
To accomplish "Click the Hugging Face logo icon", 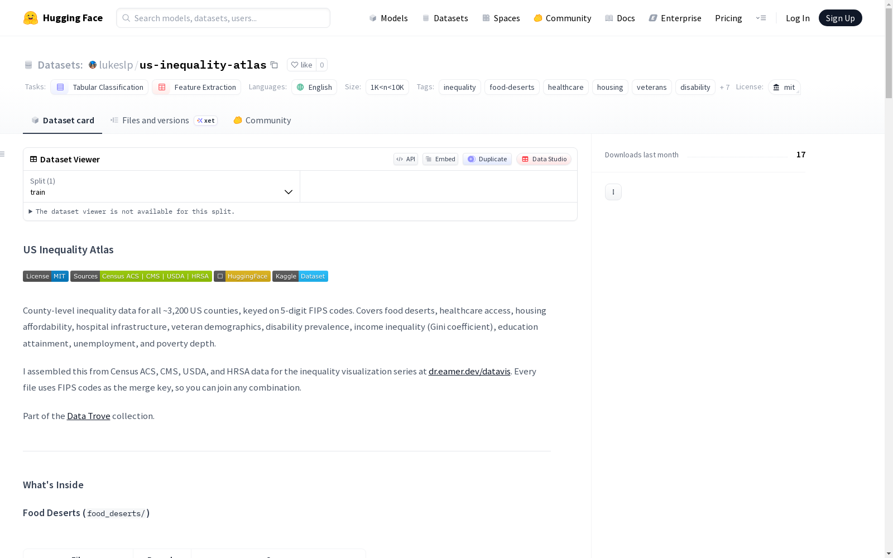I will click(x=31, y=18).
